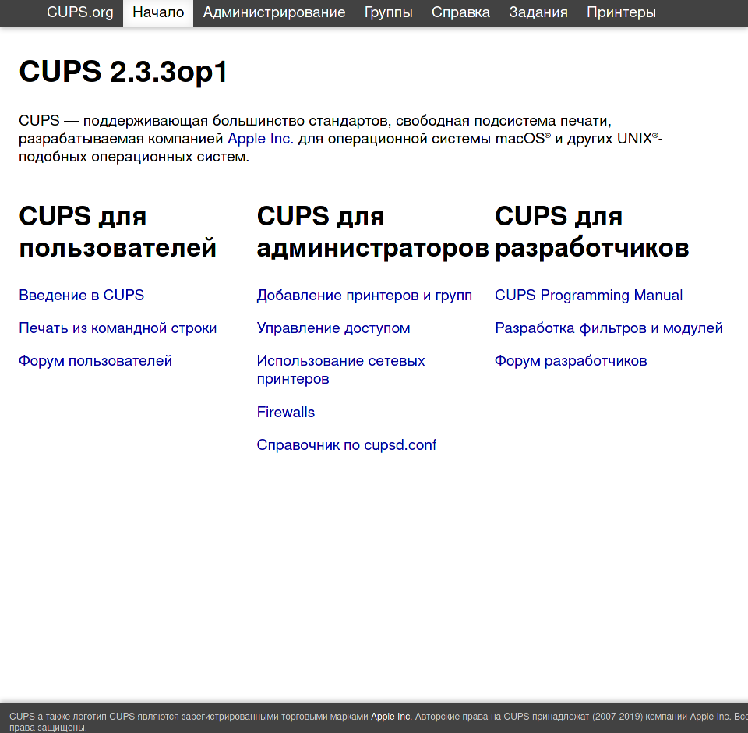Open the CUPS.org link in navigation bar
This screenshot has height=733, width=748.
(79, 12)
